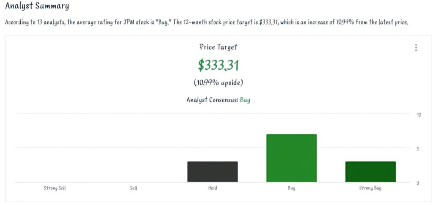432x205 pixels.
Task: Click the bright green Buy bar
Action: pos(292,158)
